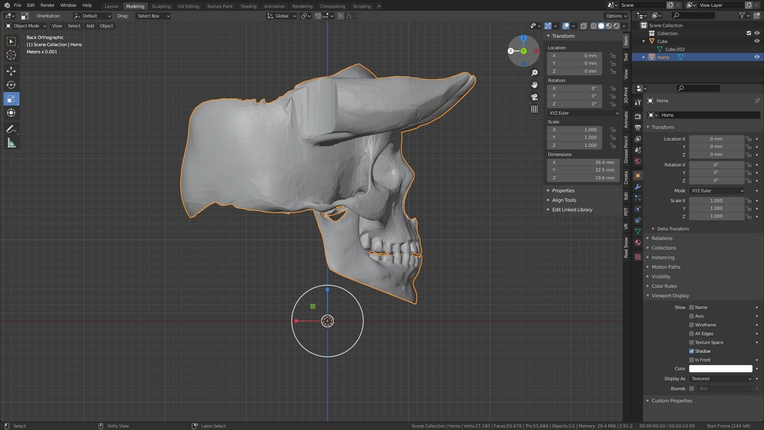Enable the Wireframe viewport display checkbox
Screen dimensions: 764x430
point(692,325)
